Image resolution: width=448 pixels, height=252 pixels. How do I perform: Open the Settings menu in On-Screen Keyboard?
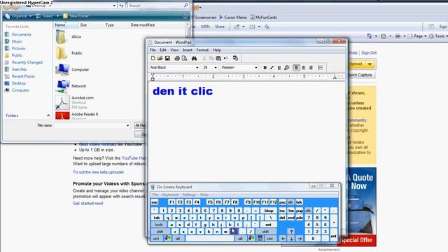(x=189, y=195)
